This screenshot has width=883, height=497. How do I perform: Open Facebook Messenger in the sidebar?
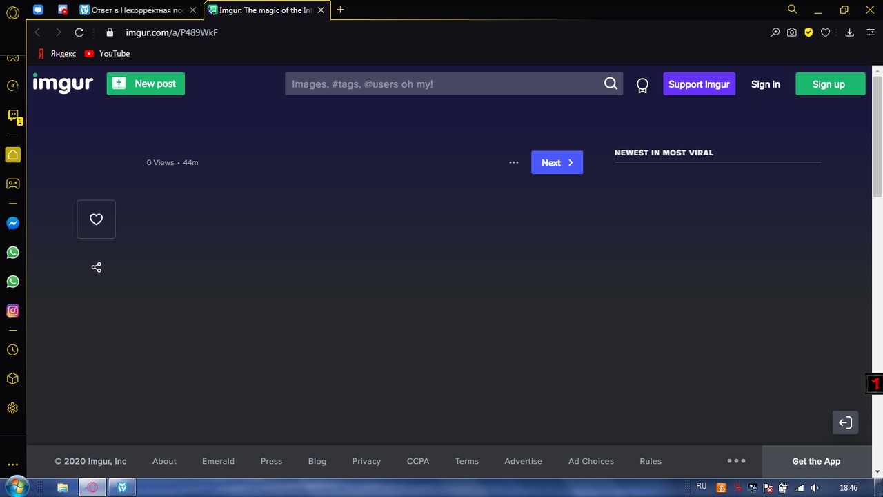[x=12, y=224]
